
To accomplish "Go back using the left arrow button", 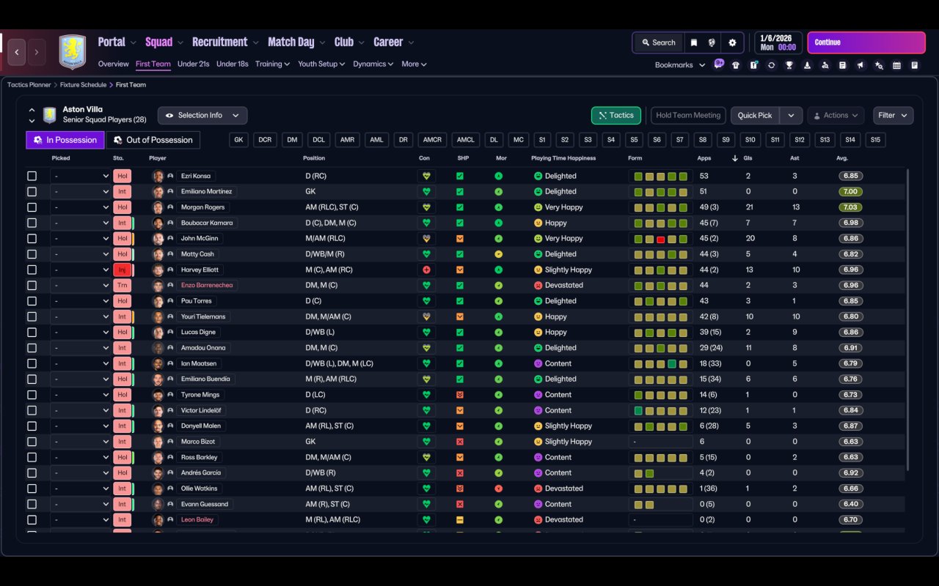I will pos(17,52).
